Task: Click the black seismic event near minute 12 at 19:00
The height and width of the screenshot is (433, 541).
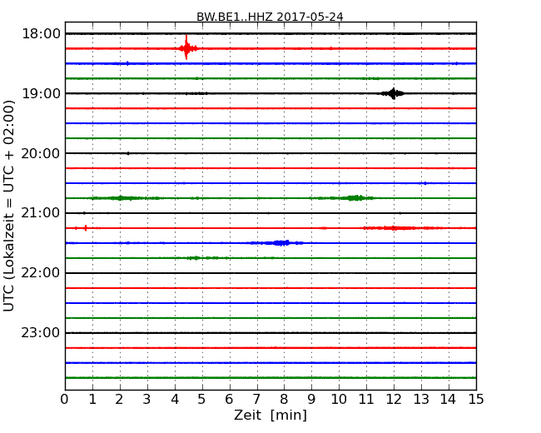Action: (x=393, y=93)
